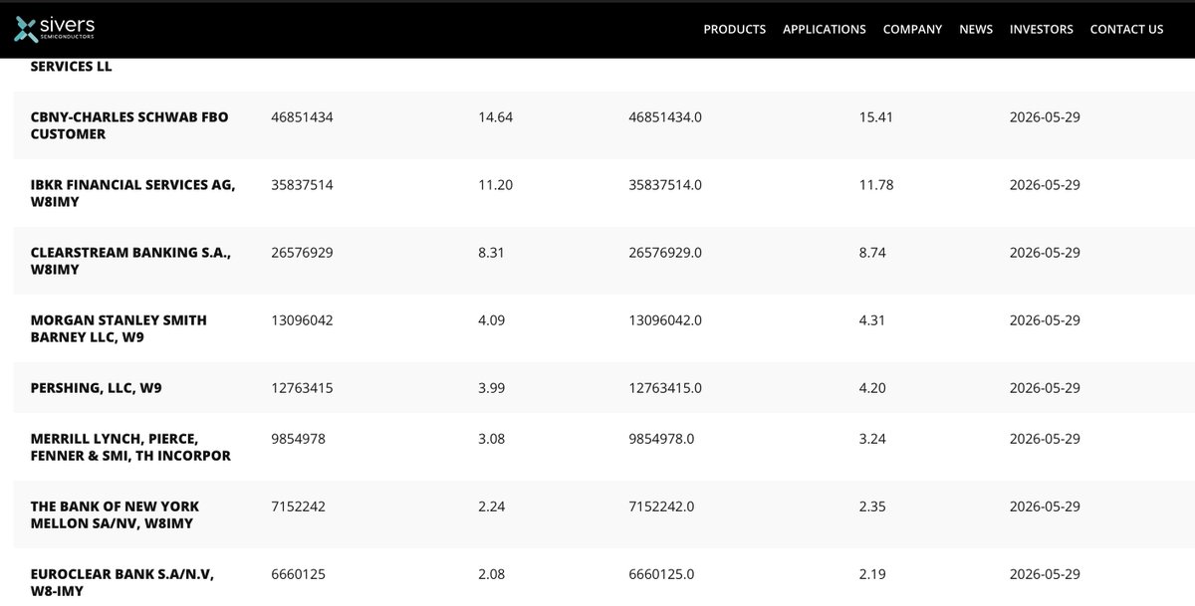
Task: Select Clearstream Banking S.A. shareholder name
Action: click(x=131, y=261)
